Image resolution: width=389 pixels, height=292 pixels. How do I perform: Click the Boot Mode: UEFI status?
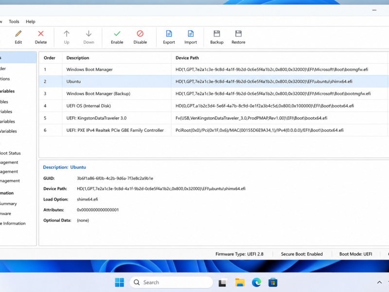coord(356,254)
